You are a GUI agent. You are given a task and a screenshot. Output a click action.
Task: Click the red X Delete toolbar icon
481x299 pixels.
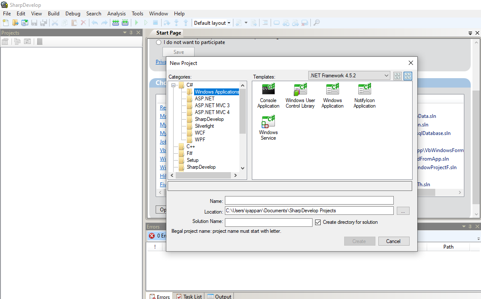point(83,23)
